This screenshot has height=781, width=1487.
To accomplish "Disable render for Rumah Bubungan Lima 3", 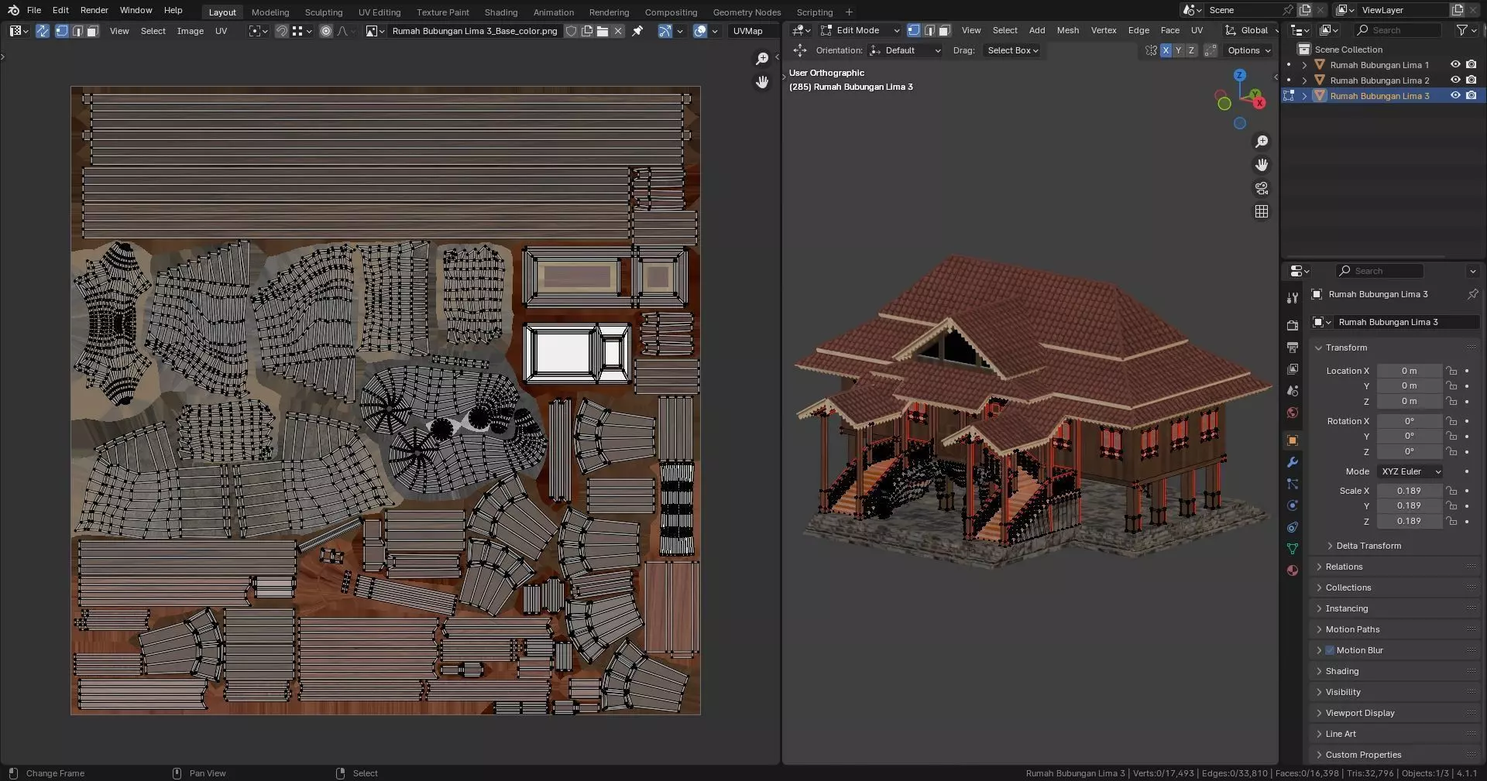I will point(1471,96).
